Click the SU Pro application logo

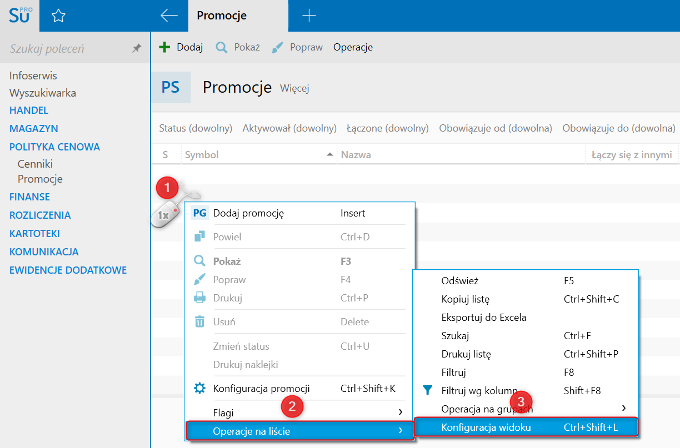(21, 16)
